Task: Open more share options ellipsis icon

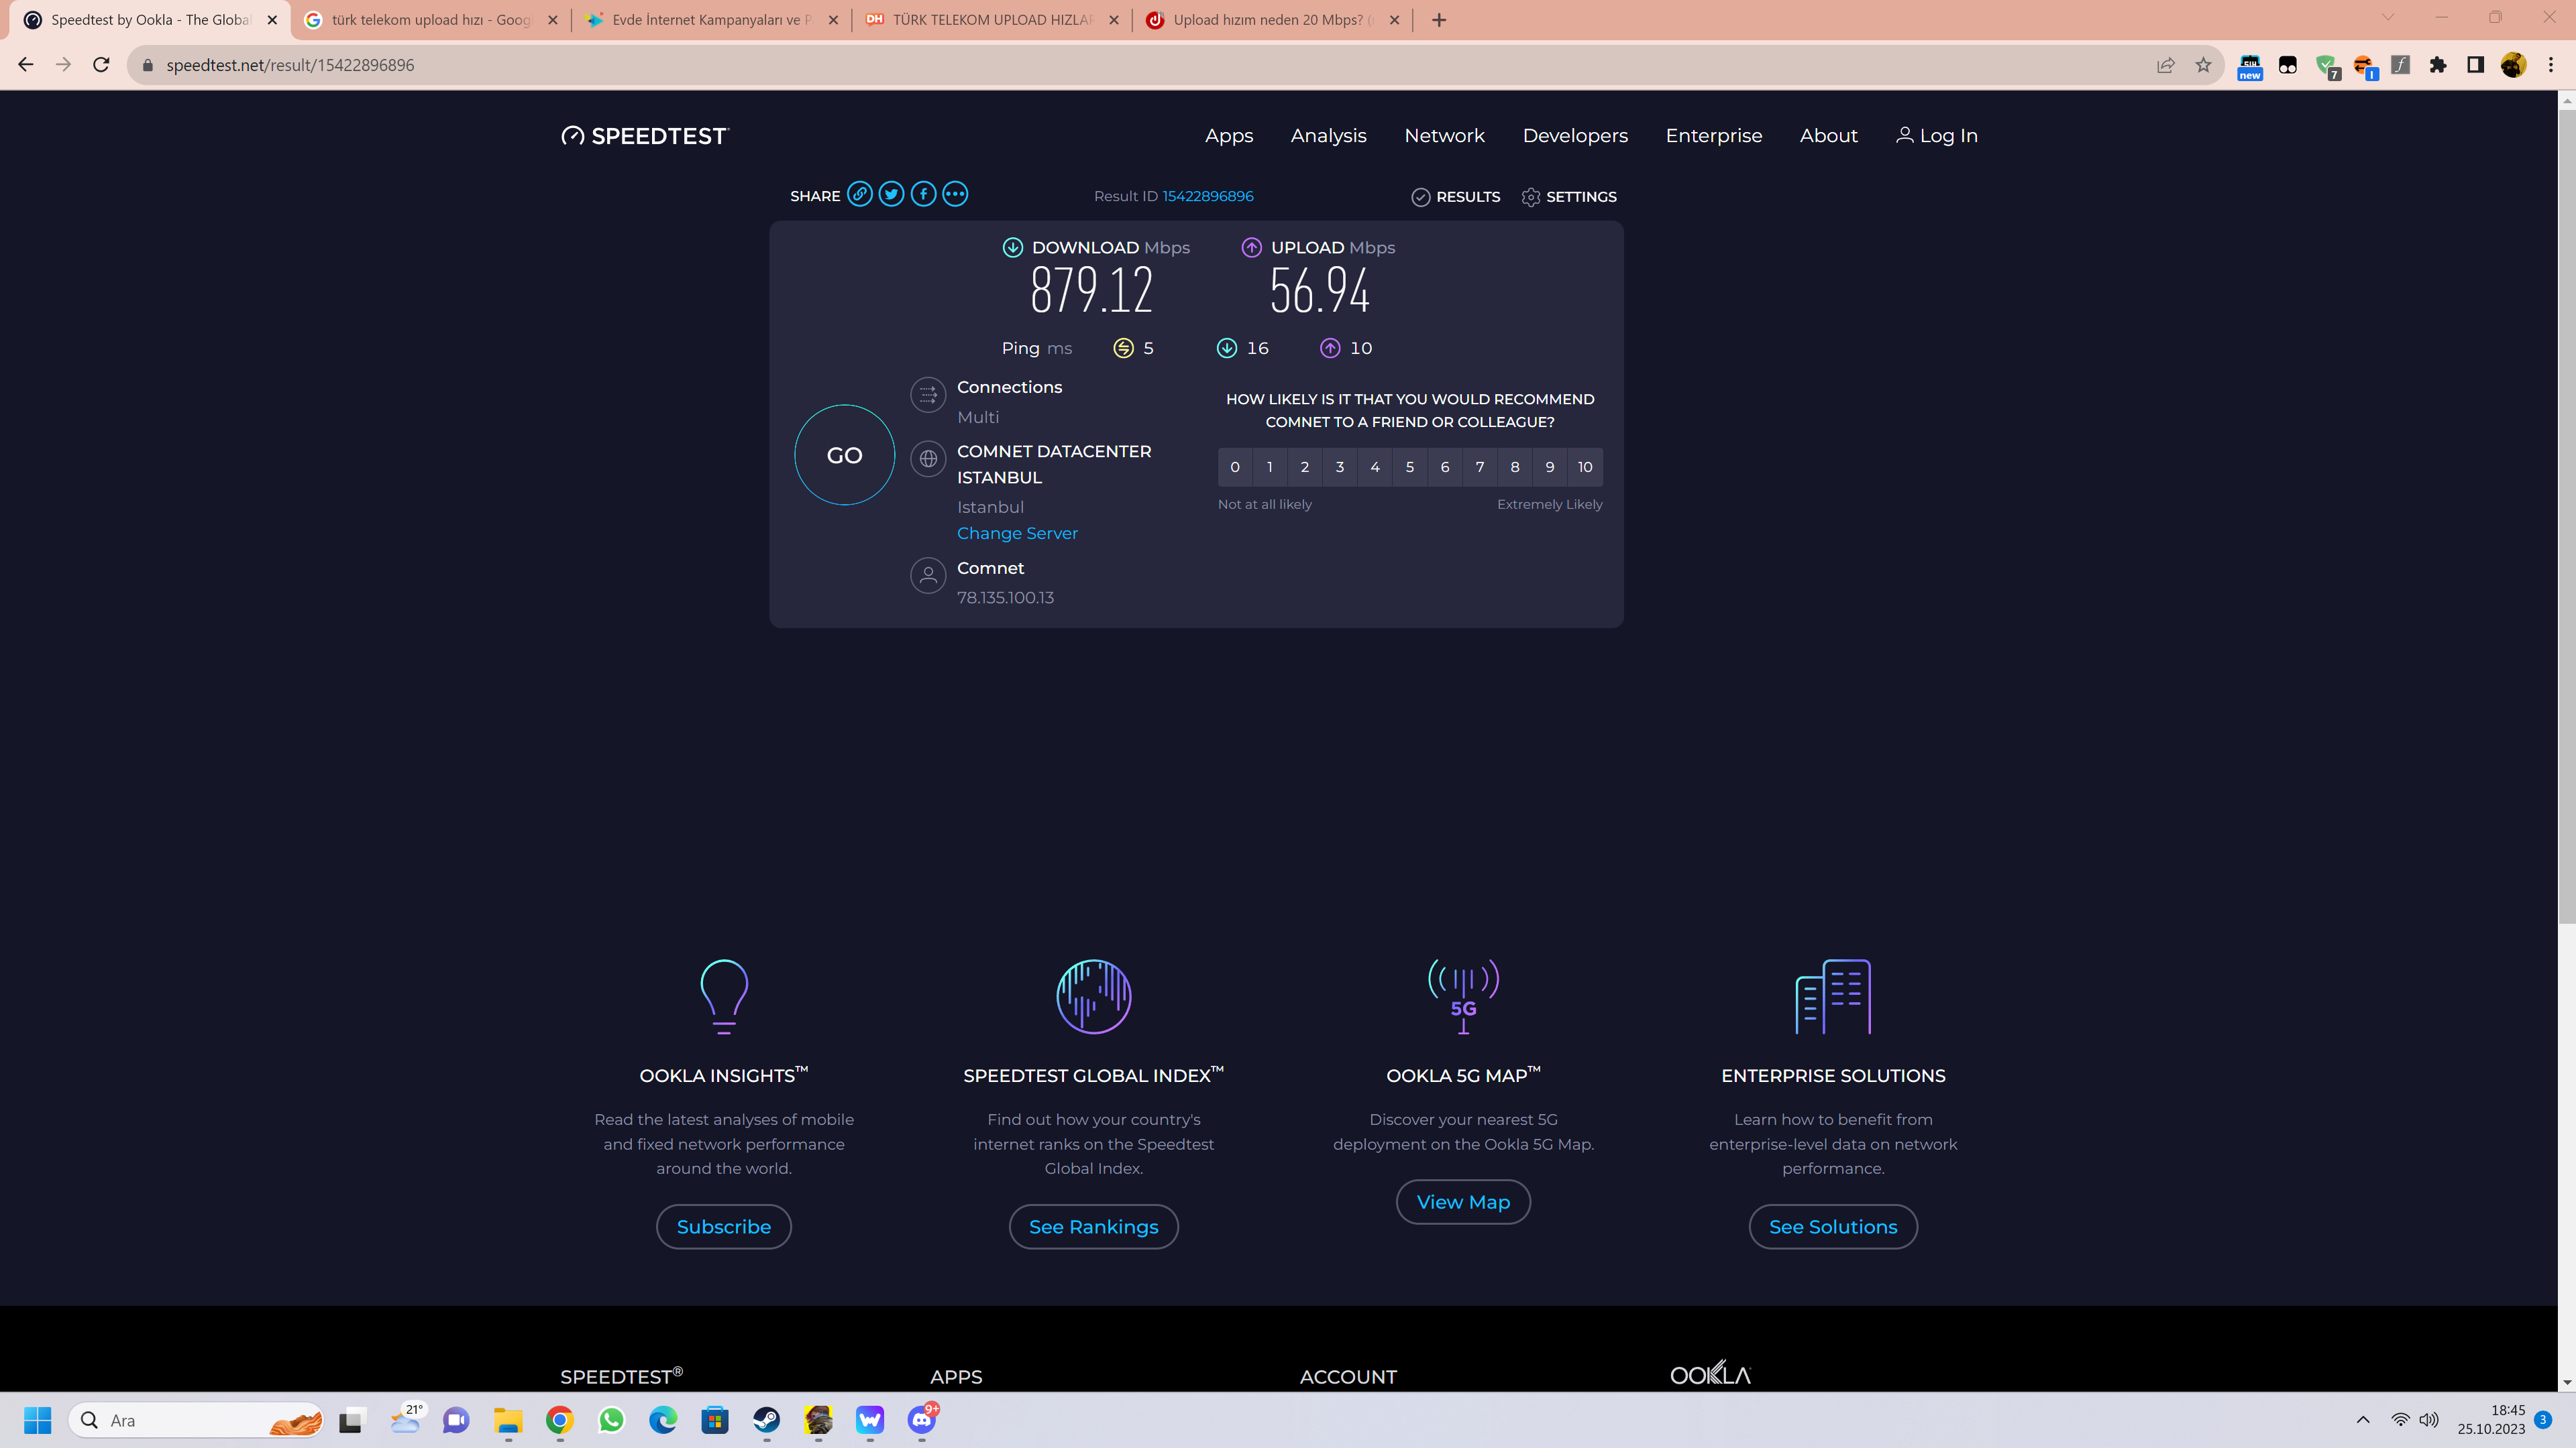Action: [955, 195]
